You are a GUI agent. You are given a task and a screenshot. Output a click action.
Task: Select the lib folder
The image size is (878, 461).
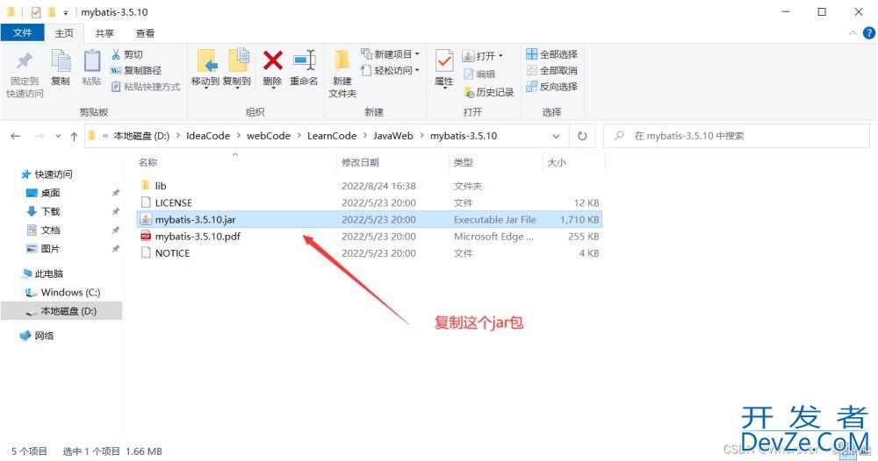[369, 186]
